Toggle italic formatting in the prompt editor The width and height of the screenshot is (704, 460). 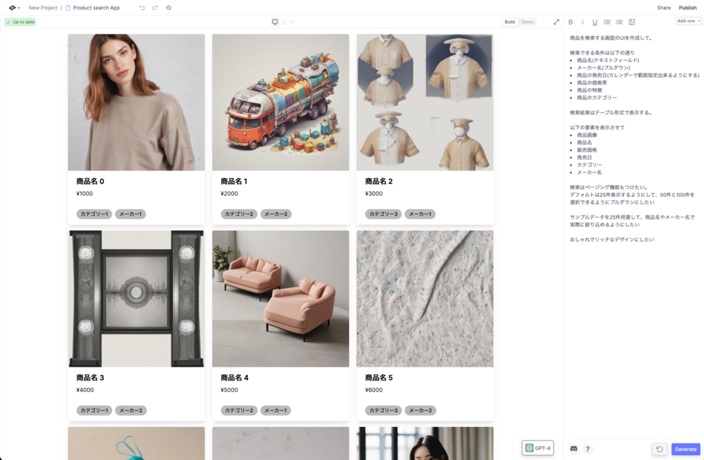click(x=583, y=22)
